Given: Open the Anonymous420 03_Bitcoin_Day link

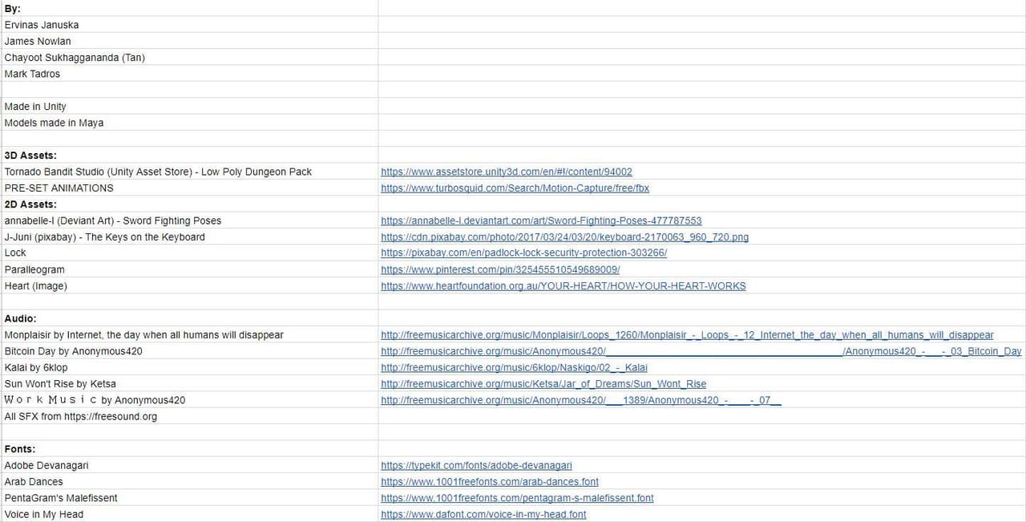Looking at the screenshot, I should click(x=701, y=351).
